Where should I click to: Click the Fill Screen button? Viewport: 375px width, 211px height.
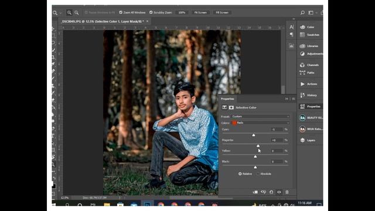pyautogui.click(x=222, y=12)
